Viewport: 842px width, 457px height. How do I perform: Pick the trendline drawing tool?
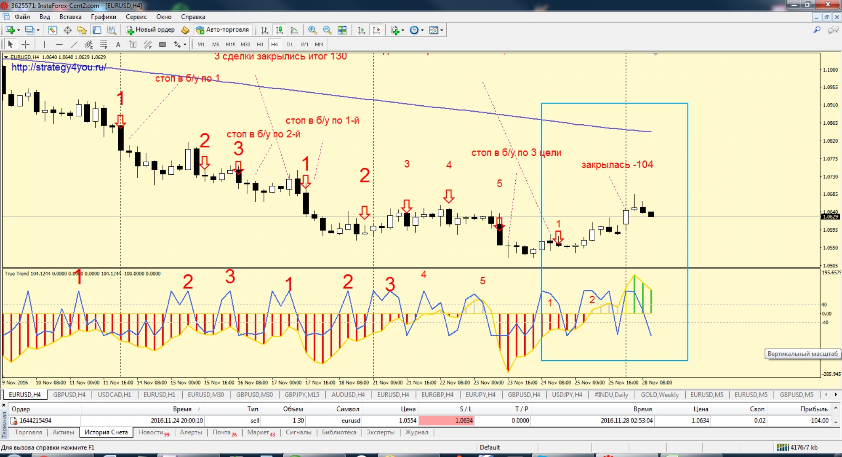pyautogui.click(x=74, y=44)
